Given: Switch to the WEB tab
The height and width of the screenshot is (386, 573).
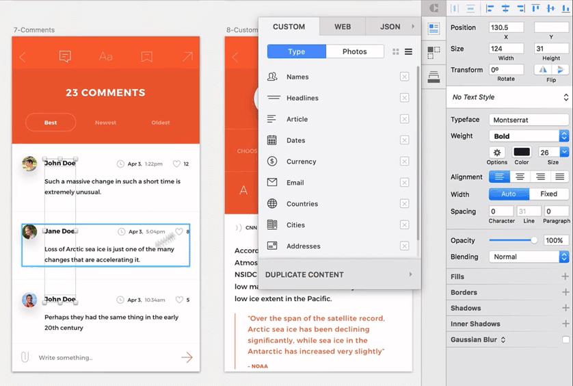Looking at the screenshot, I should tap(343, 27).
